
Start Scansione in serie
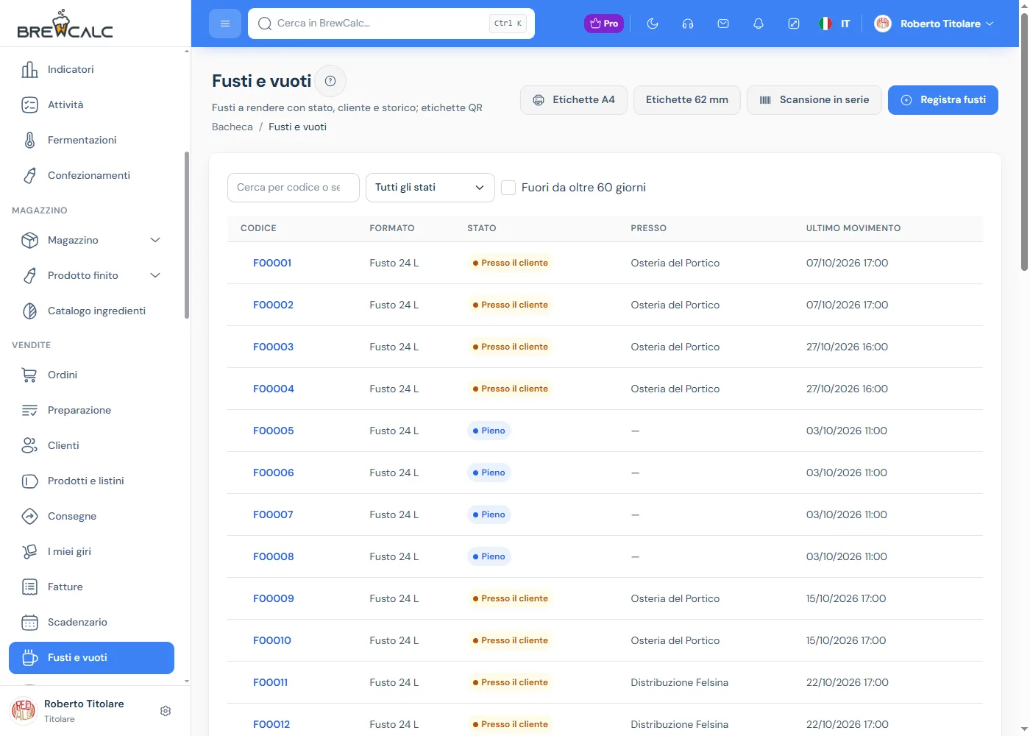(814, 100)
